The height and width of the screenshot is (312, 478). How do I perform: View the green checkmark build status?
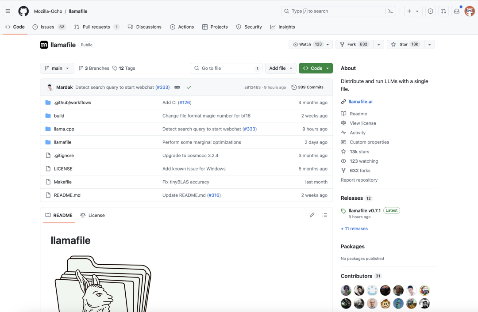[x=189, y=88]
